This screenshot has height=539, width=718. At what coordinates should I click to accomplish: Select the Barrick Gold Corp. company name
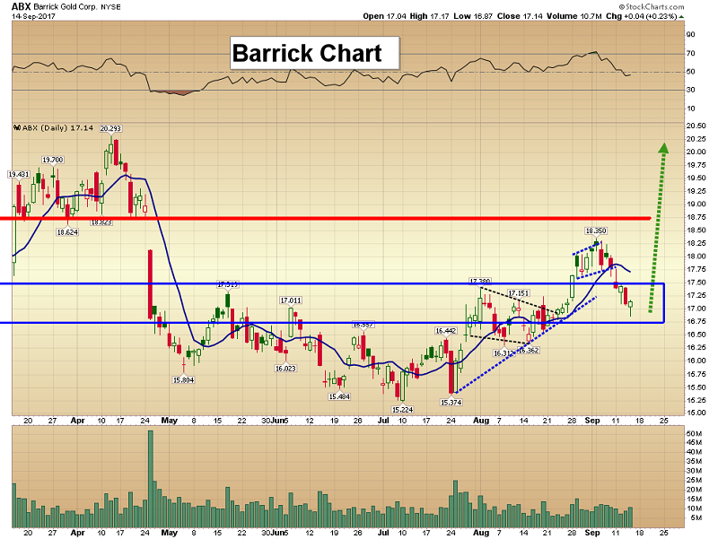pos(65,7)
